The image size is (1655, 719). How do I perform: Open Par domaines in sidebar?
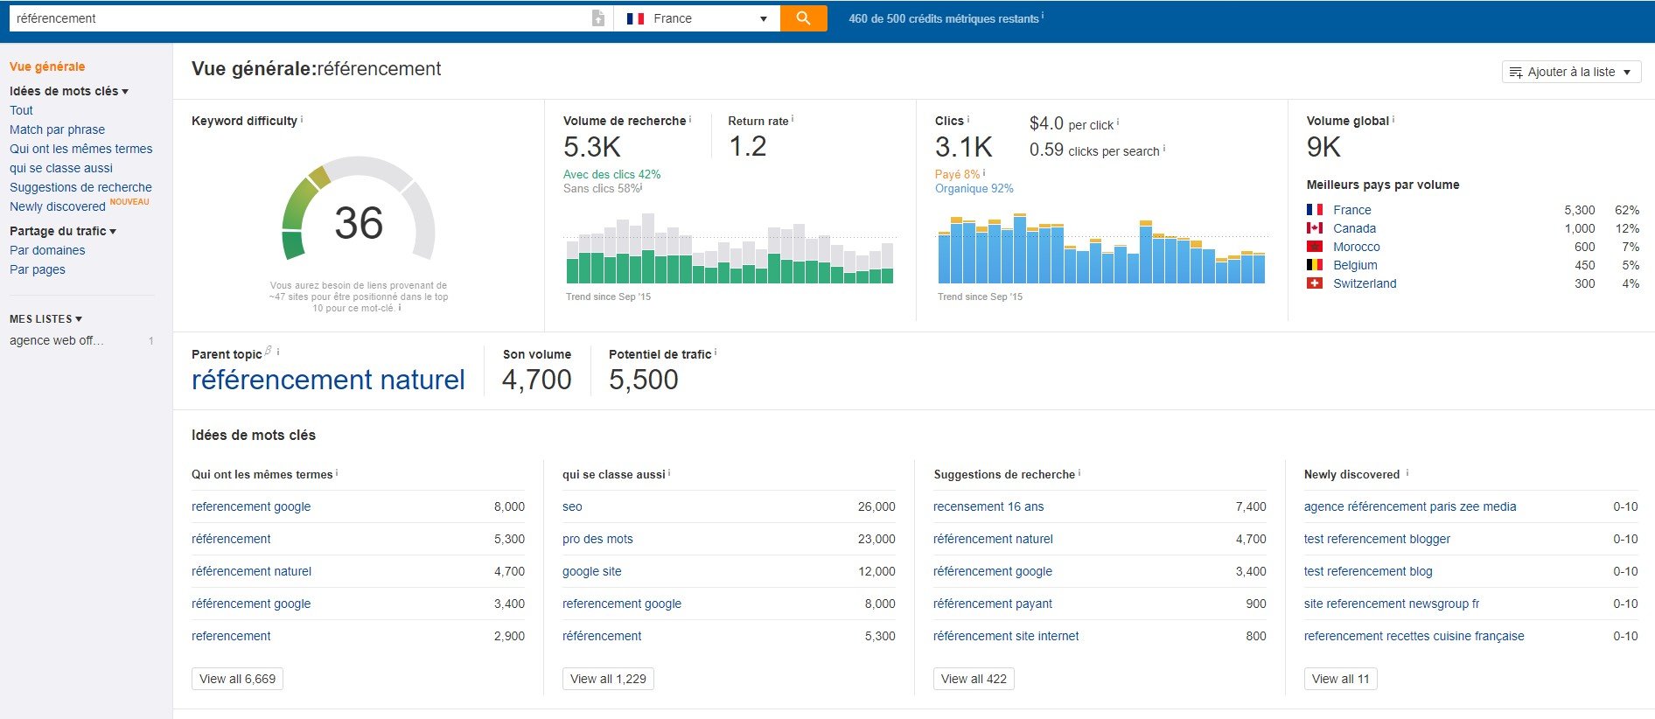pos(47,250)
